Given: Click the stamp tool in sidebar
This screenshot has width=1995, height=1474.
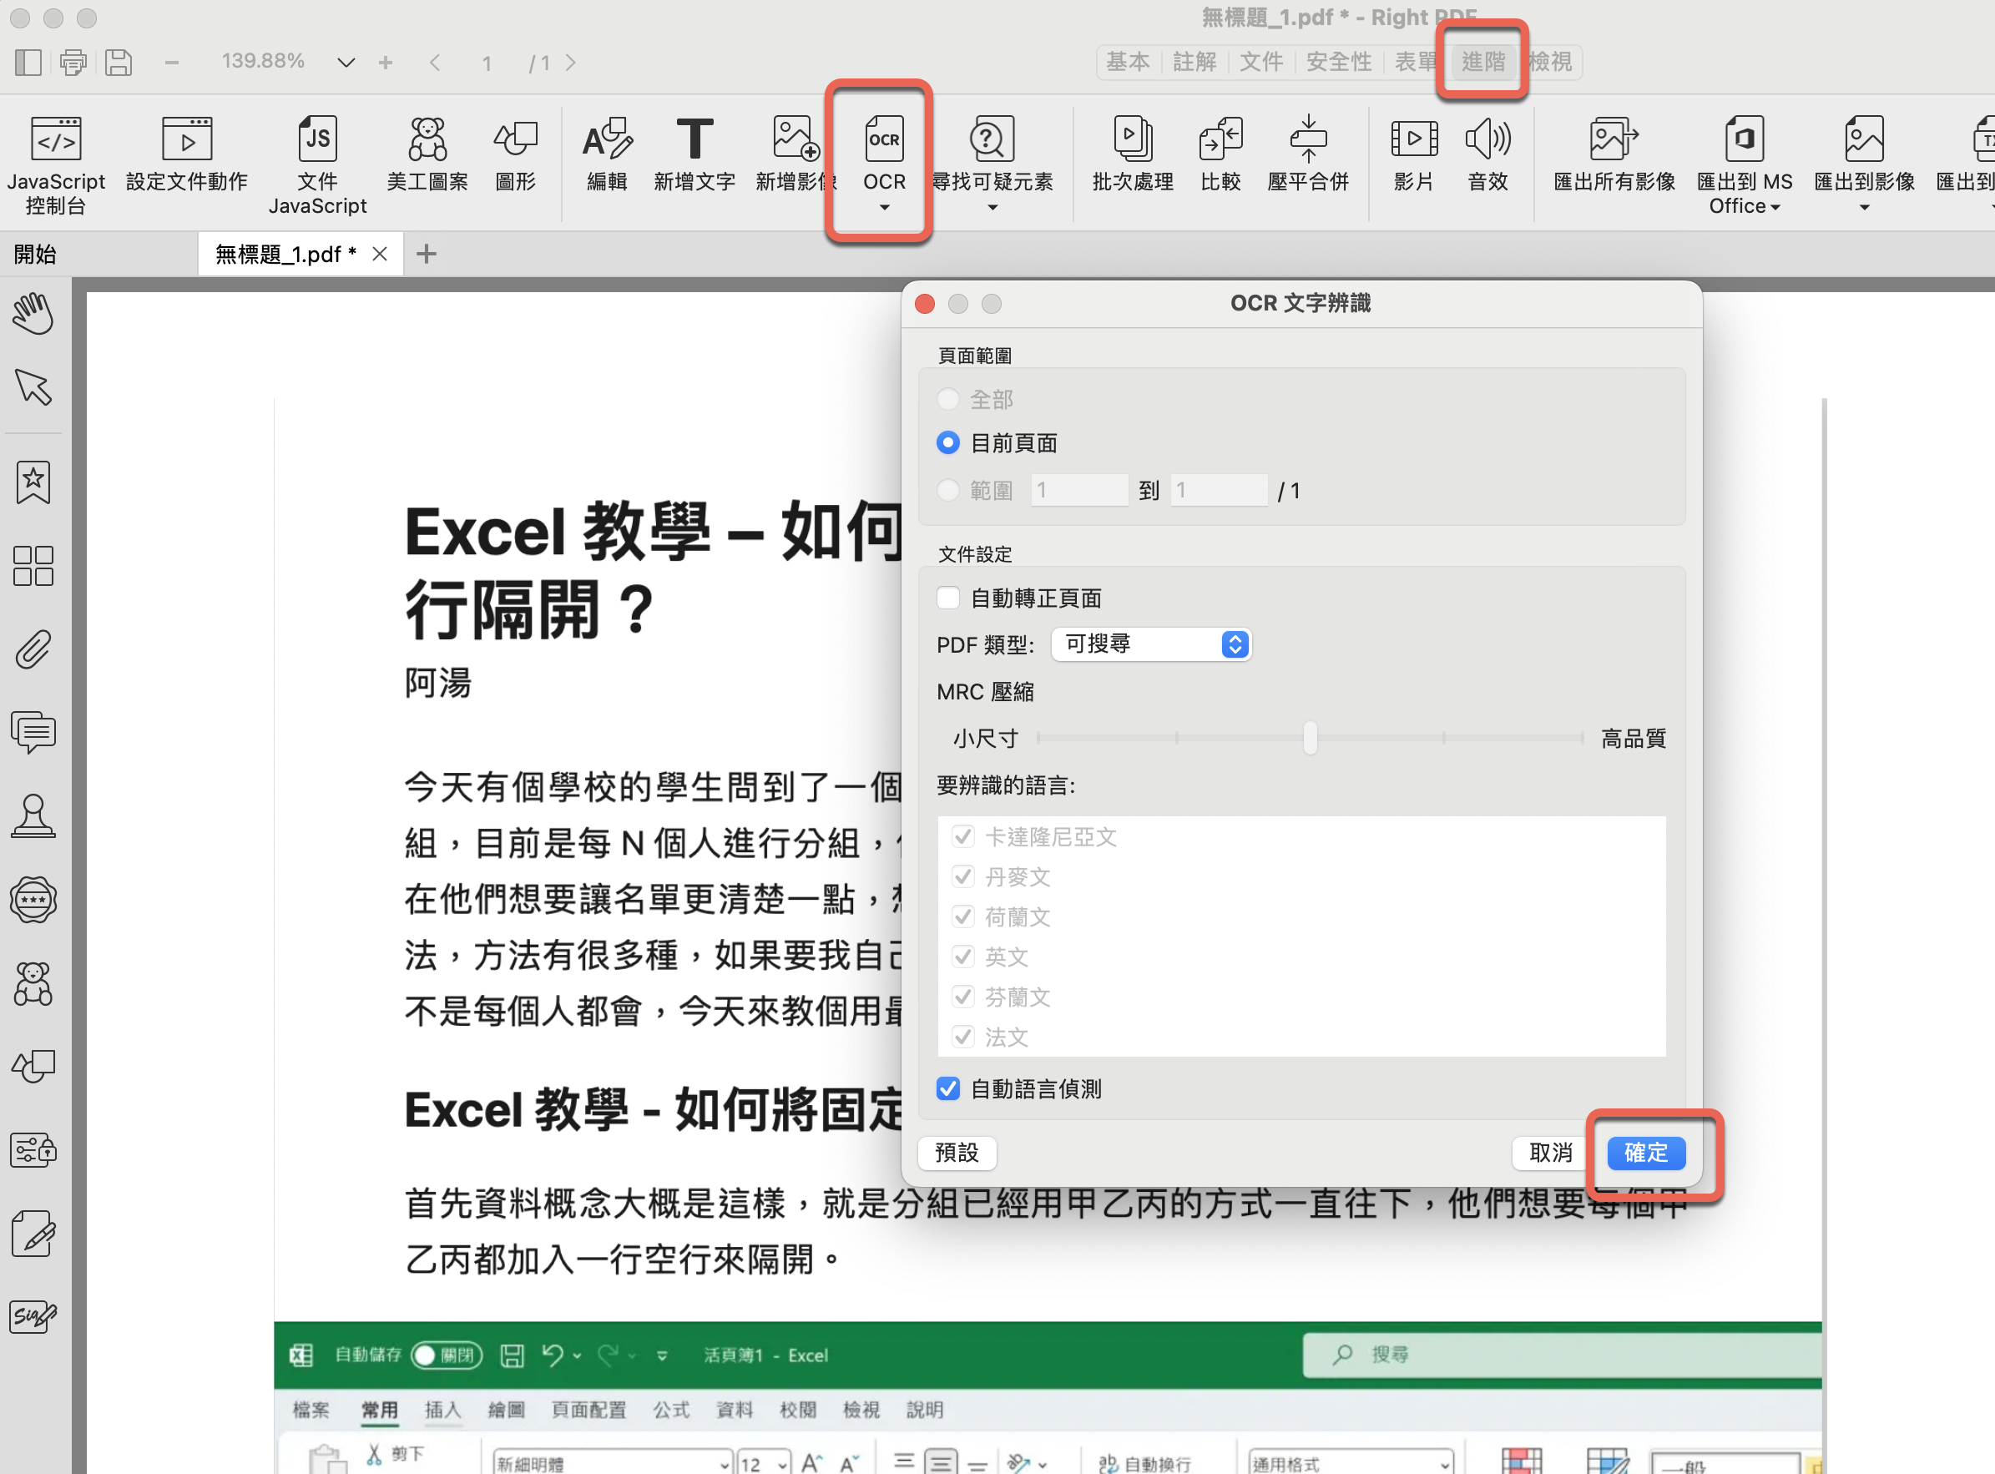Looking at the screenshot, I should (33, 815).
